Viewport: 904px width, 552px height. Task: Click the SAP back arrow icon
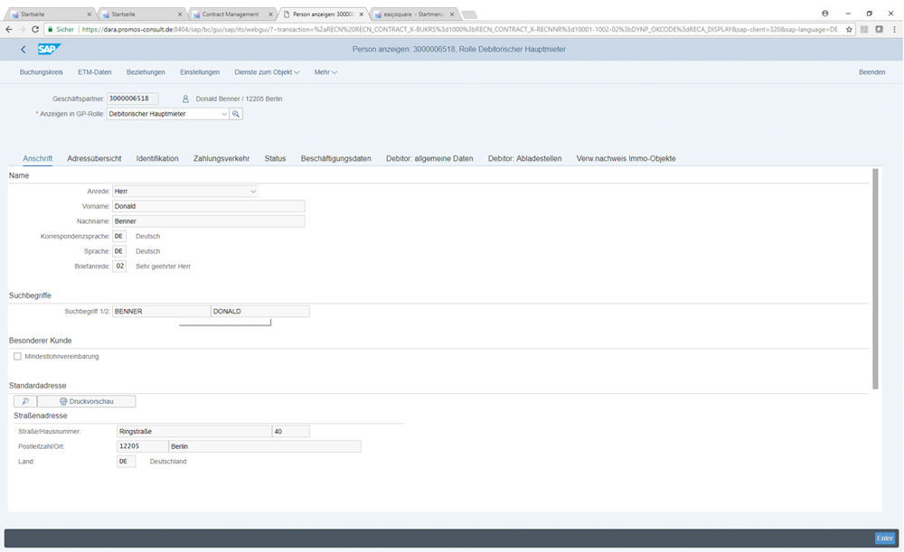(x=24, y=50)
